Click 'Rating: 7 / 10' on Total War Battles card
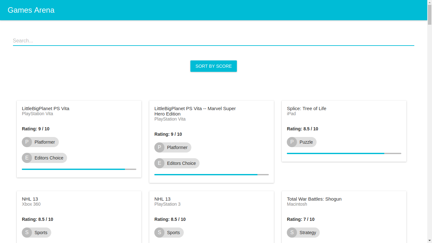432x243 pixels. pyautogui.click(x=301, y=219)
